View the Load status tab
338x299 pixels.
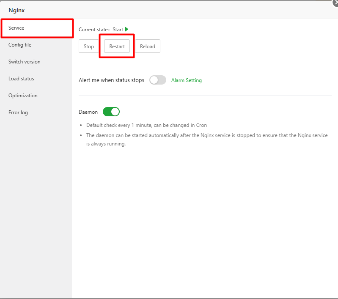point(36,79)
